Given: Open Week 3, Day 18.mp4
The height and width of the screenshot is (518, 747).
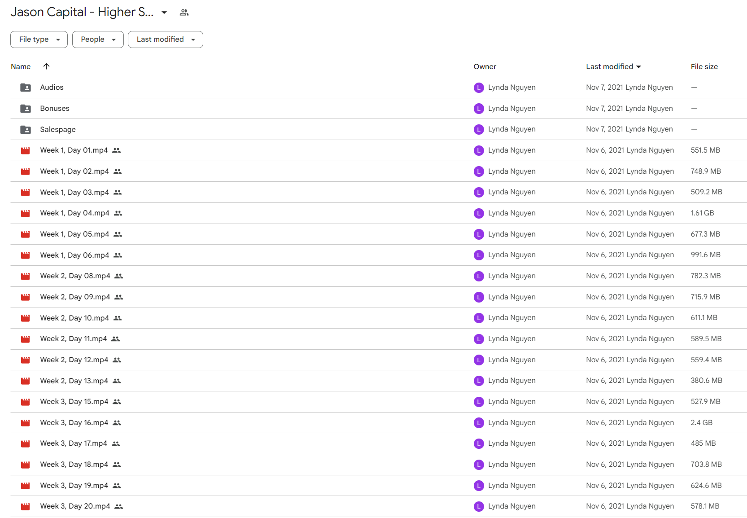Looking at the screenshot, I should pyautogui.click(x=74, y=465).
